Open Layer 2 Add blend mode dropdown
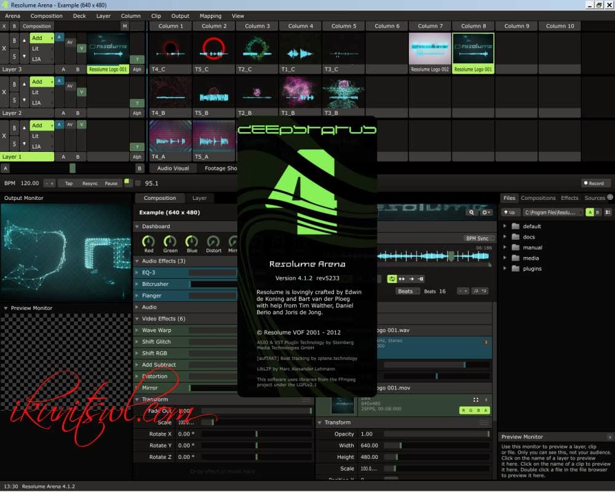615x492 pixels. pyautogui.click(x=42, y=82)
